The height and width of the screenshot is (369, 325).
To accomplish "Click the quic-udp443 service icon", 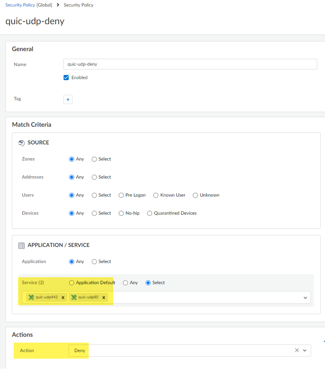I will 31,297.
